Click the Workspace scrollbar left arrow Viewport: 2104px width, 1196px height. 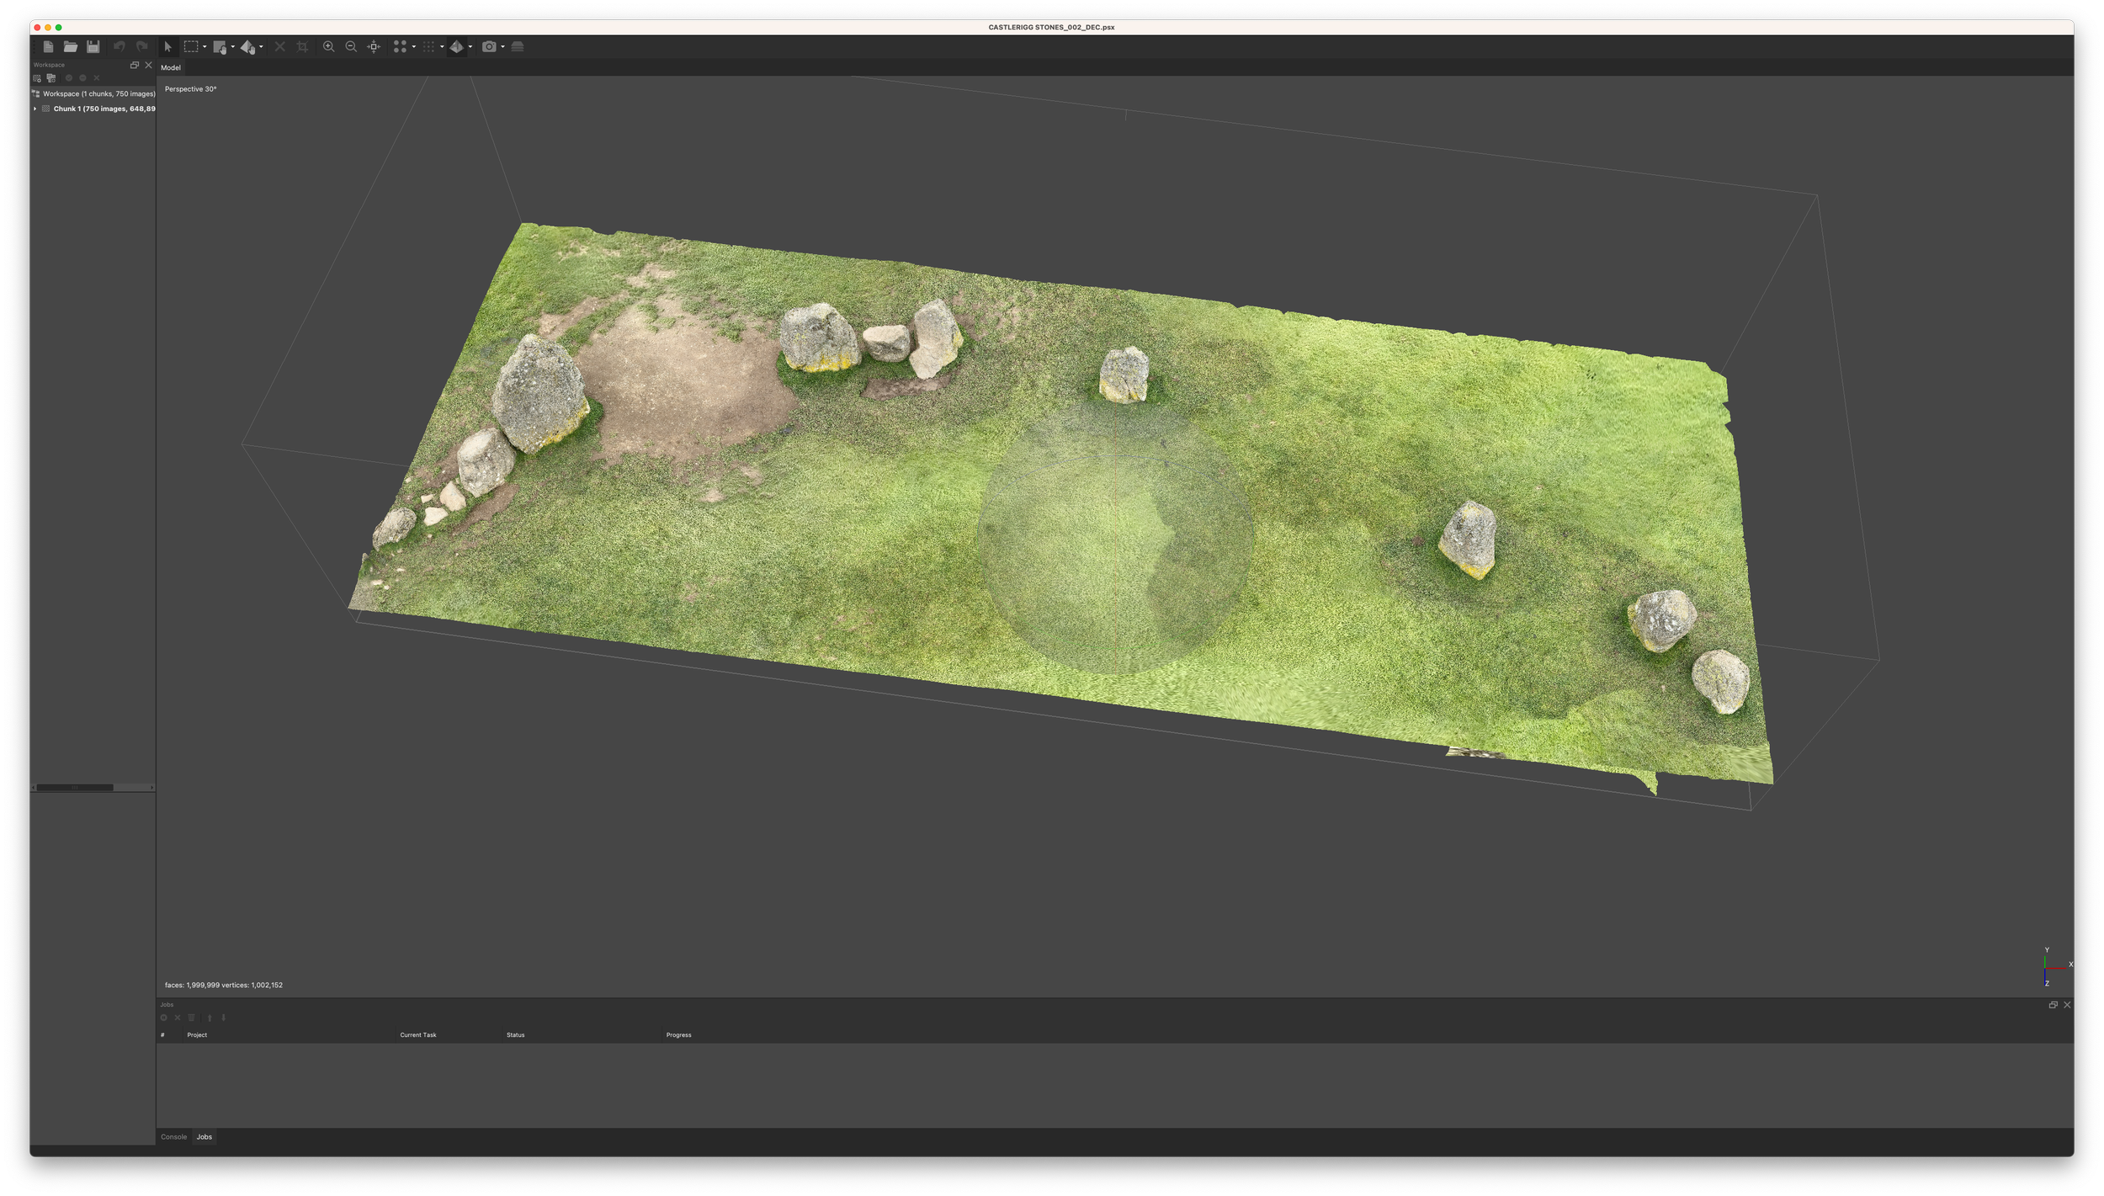coord(34,788)
